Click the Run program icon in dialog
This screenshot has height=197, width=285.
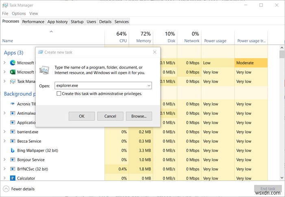tap(44, 70)
